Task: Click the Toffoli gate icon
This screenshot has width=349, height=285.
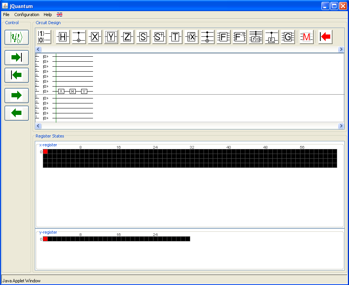Action: point(207,37)
